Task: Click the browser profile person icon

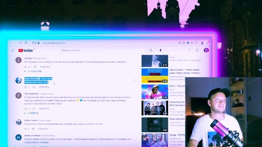Action: point(202,43)
